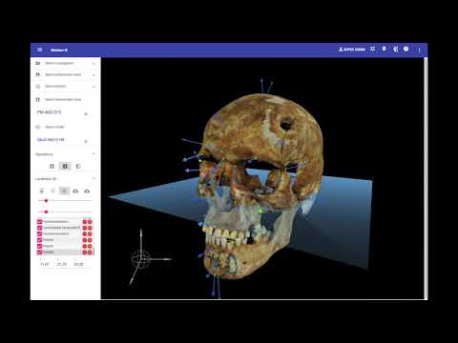This screenshot has width=458, height=343.
Task: Click the icon of the second select row
Action: pos(38,74)
